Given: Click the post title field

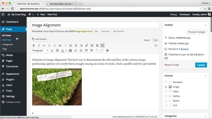Looking at the screenshot, I should [x=95, y=25].
